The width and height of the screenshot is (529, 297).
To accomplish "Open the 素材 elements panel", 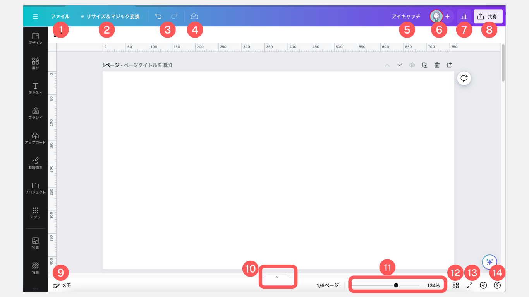I will 35,63.
